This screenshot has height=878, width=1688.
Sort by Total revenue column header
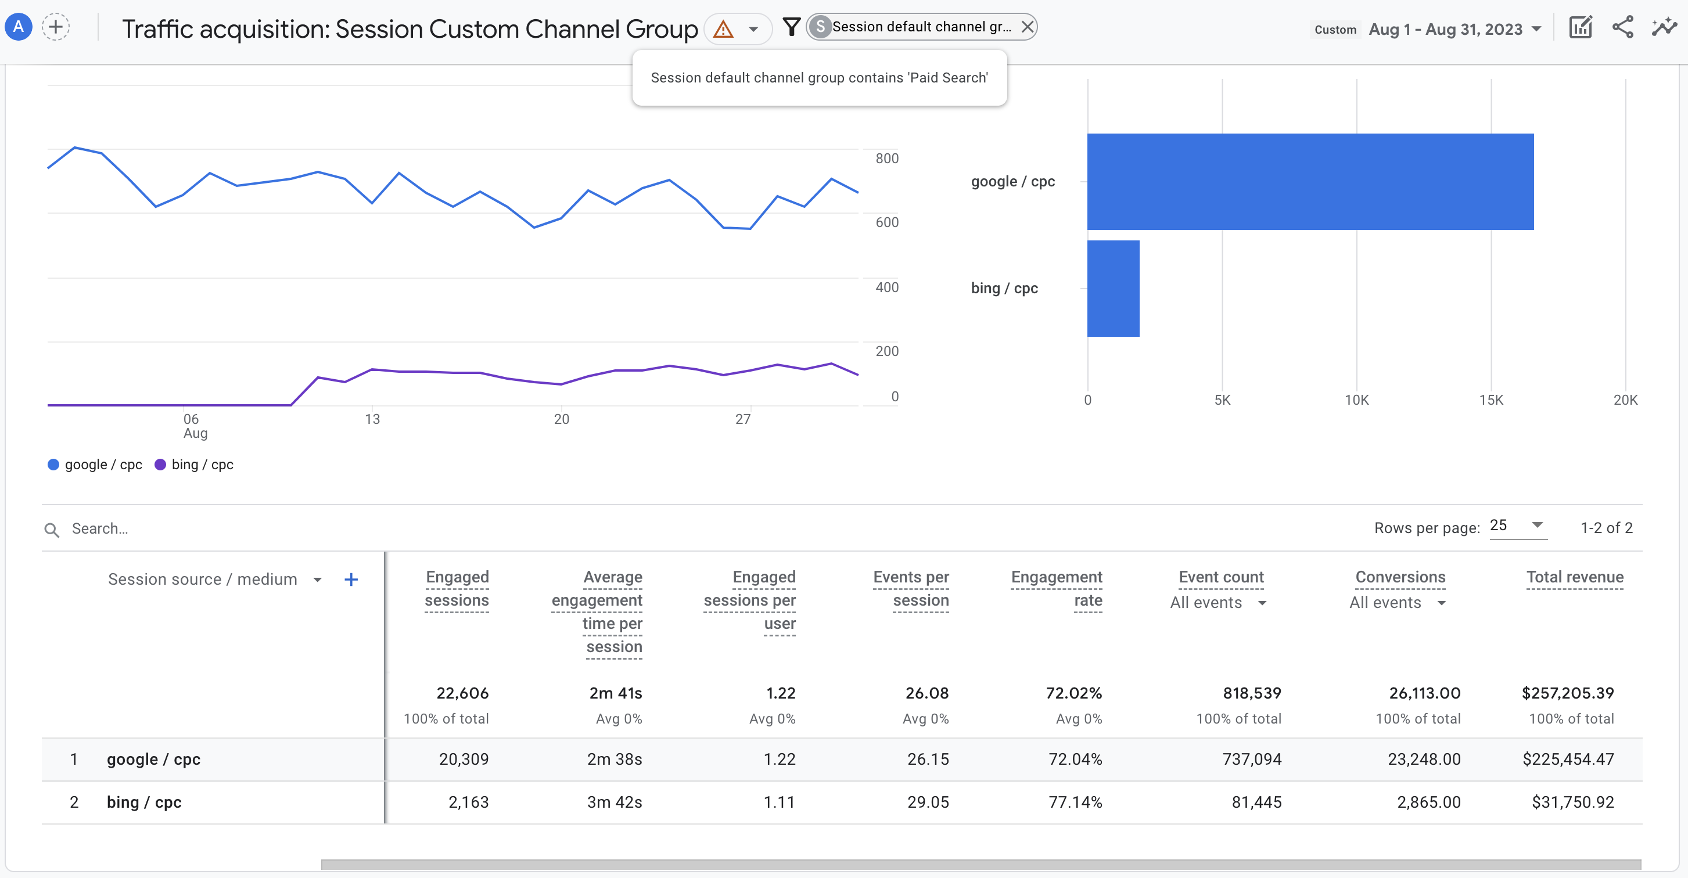tap(1575, 577)
